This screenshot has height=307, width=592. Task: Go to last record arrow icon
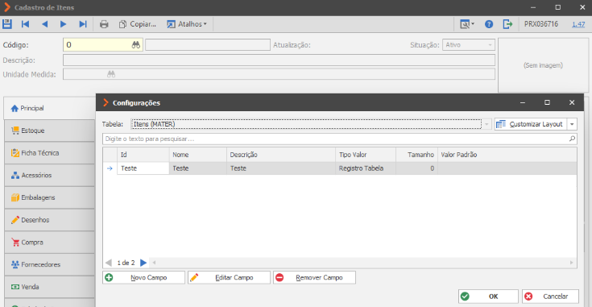pos(83,24)
